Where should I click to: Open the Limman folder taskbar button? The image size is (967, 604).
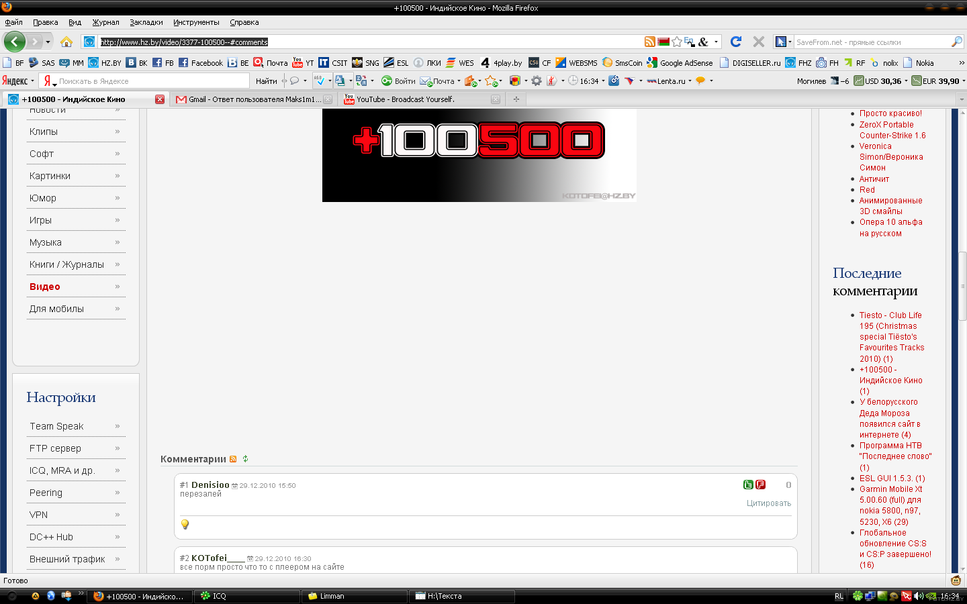(353, 596)
